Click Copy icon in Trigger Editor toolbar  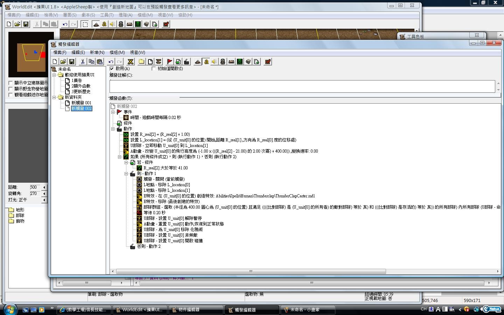(x=91, y=62)
